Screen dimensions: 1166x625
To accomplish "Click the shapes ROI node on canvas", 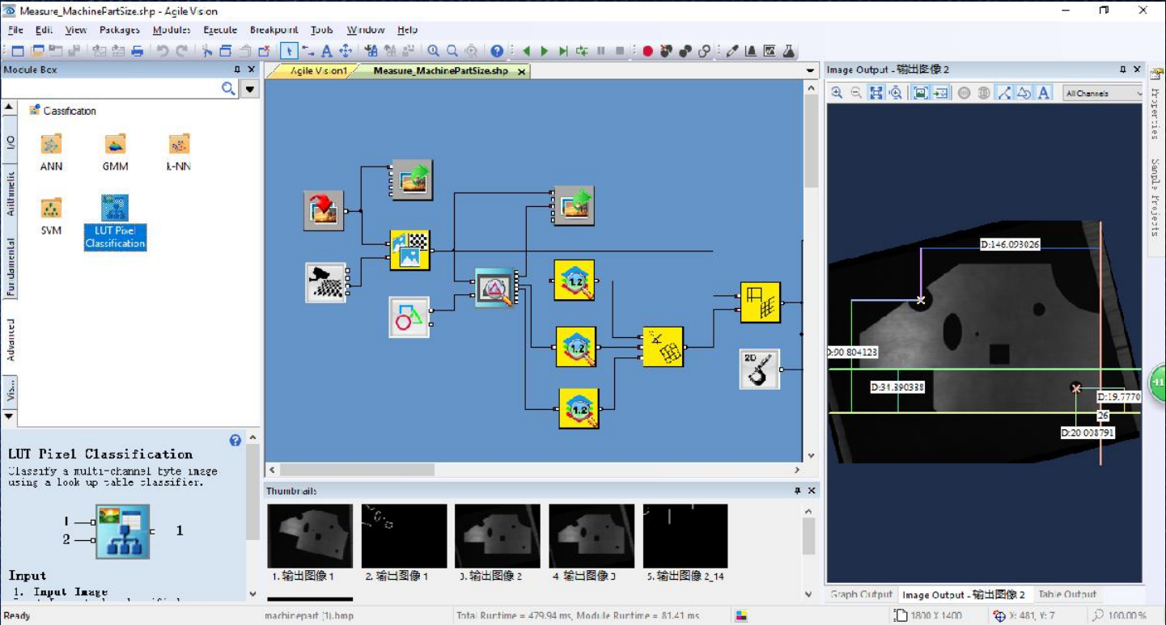I will point(409,317).
